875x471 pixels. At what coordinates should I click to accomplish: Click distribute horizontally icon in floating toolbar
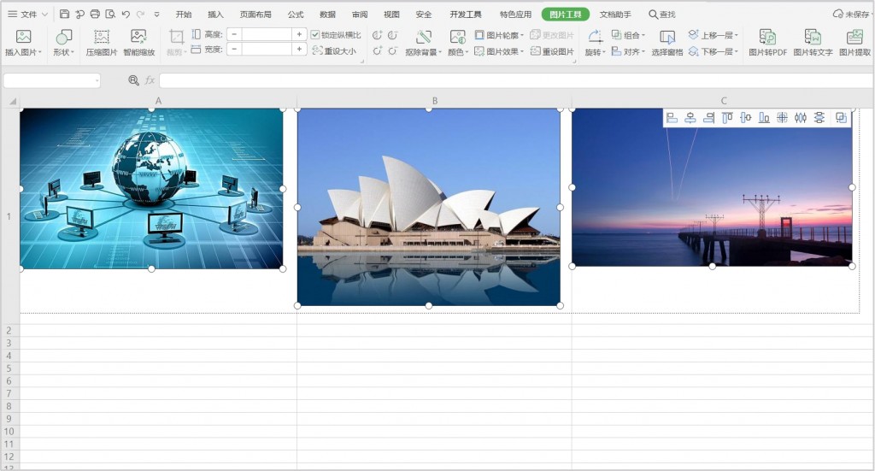point(801,118)
